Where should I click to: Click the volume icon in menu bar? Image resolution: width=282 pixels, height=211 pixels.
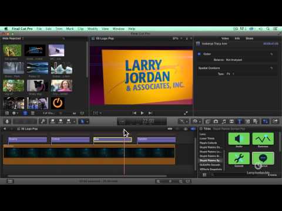coord(260,29)
